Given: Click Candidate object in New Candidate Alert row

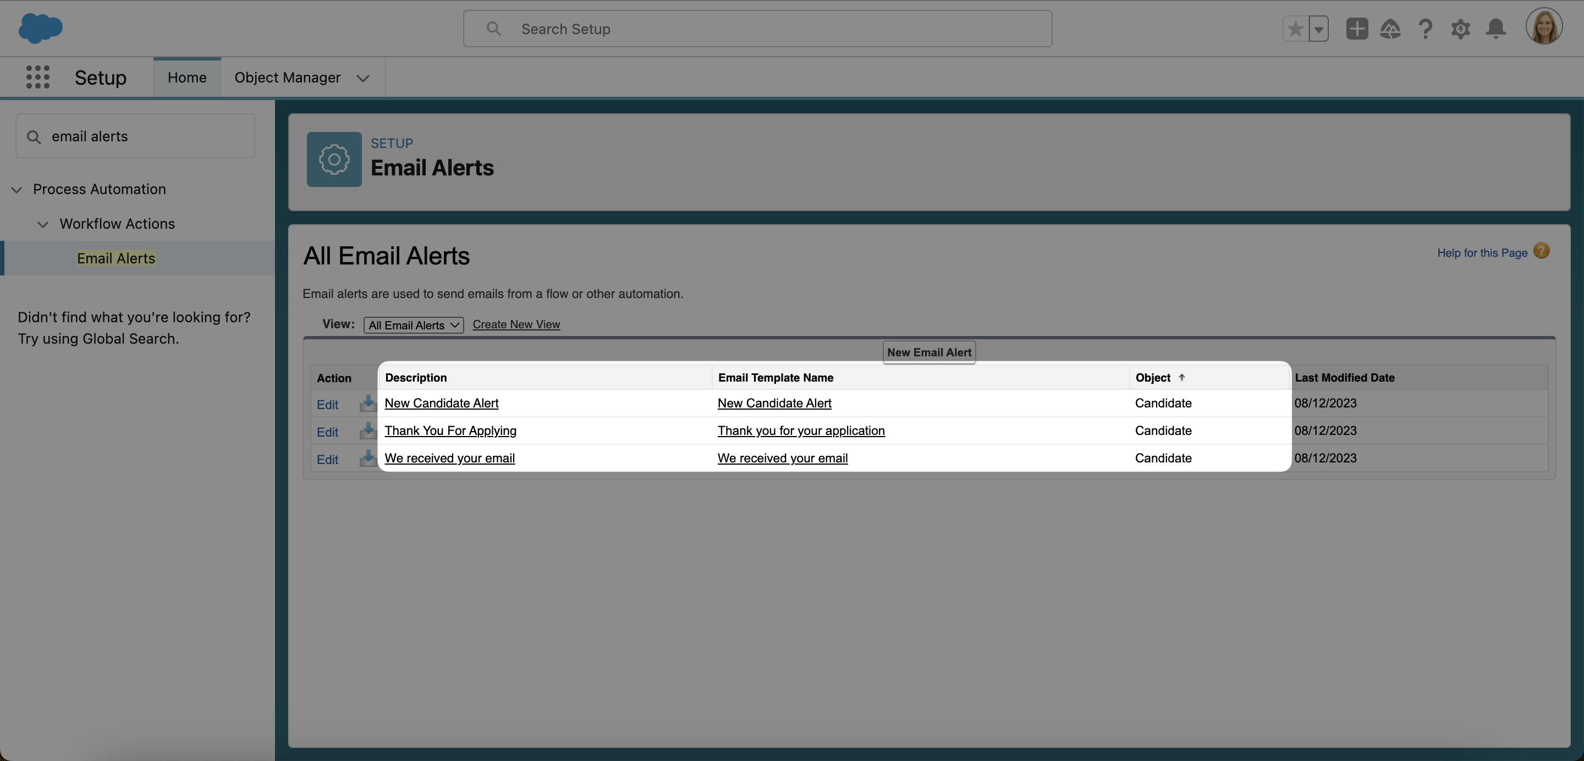Looking at the screenshot, I should point(1163,403).
